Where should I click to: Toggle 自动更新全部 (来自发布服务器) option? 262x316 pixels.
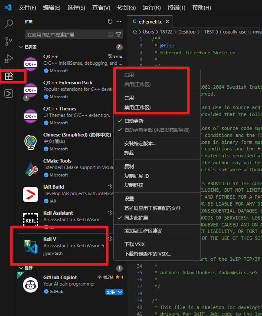[x=157, y=130]
